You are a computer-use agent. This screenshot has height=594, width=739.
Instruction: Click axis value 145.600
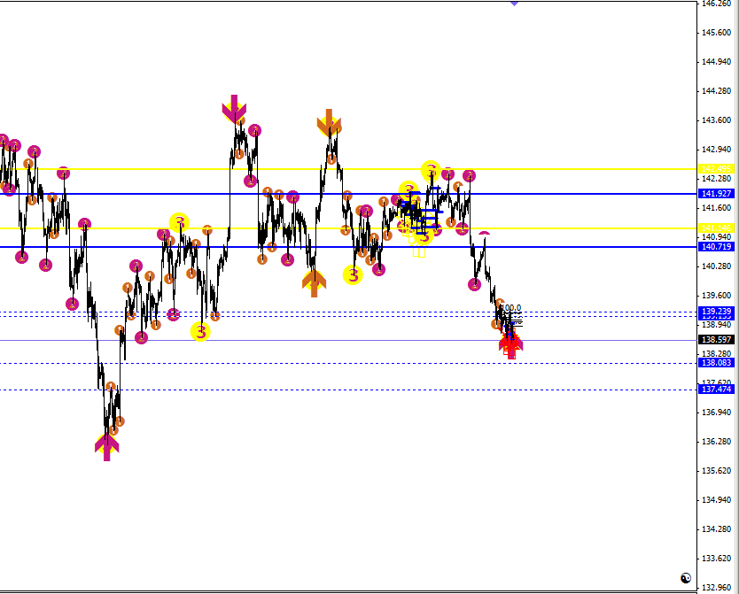pos(716,33)
